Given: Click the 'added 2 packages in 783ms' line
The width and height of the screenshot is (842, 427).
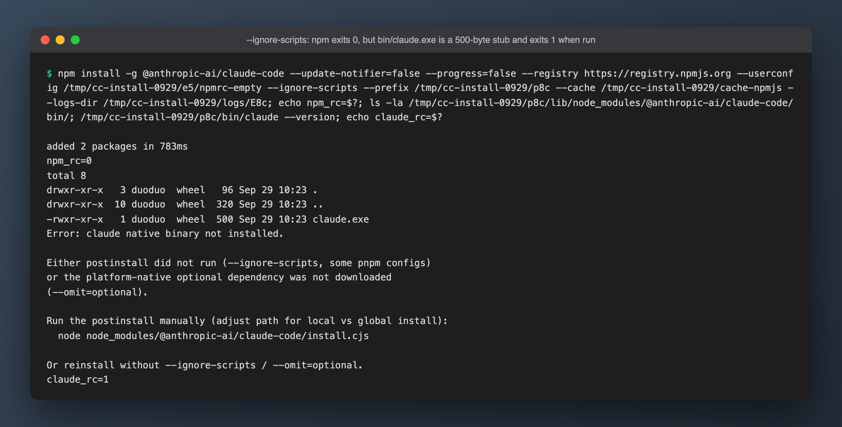Looking at the screenshot, I should [x=117, y=146].
